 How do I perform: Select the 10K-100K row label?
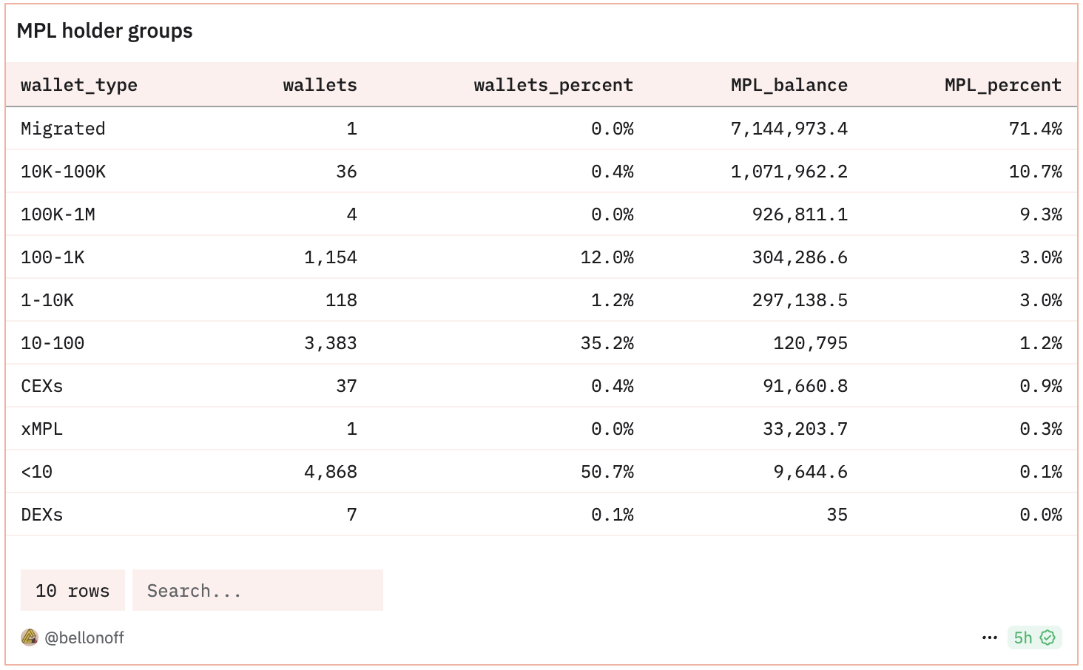coord(63,172)
